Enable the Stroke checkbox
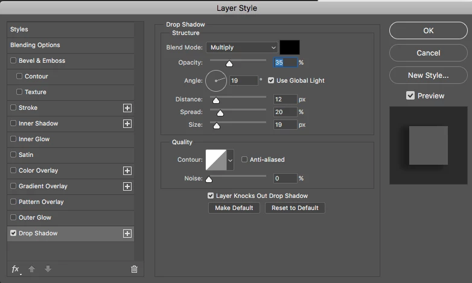The image size is (472, 283). point(13,107)
